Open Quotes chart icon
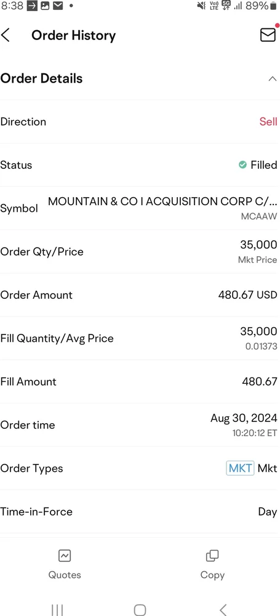This screenshot has width=280, height=616. pos(65,556)
